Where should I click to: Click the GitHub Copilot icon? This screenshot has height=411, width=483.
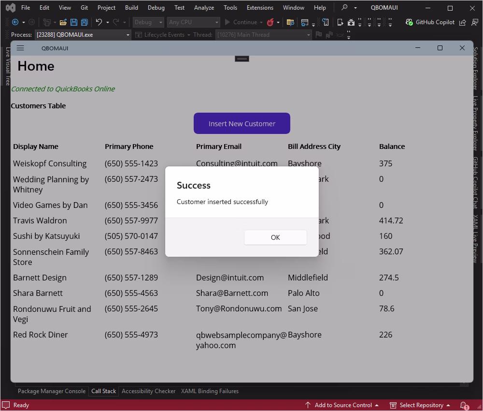click(x=409, y=22)
